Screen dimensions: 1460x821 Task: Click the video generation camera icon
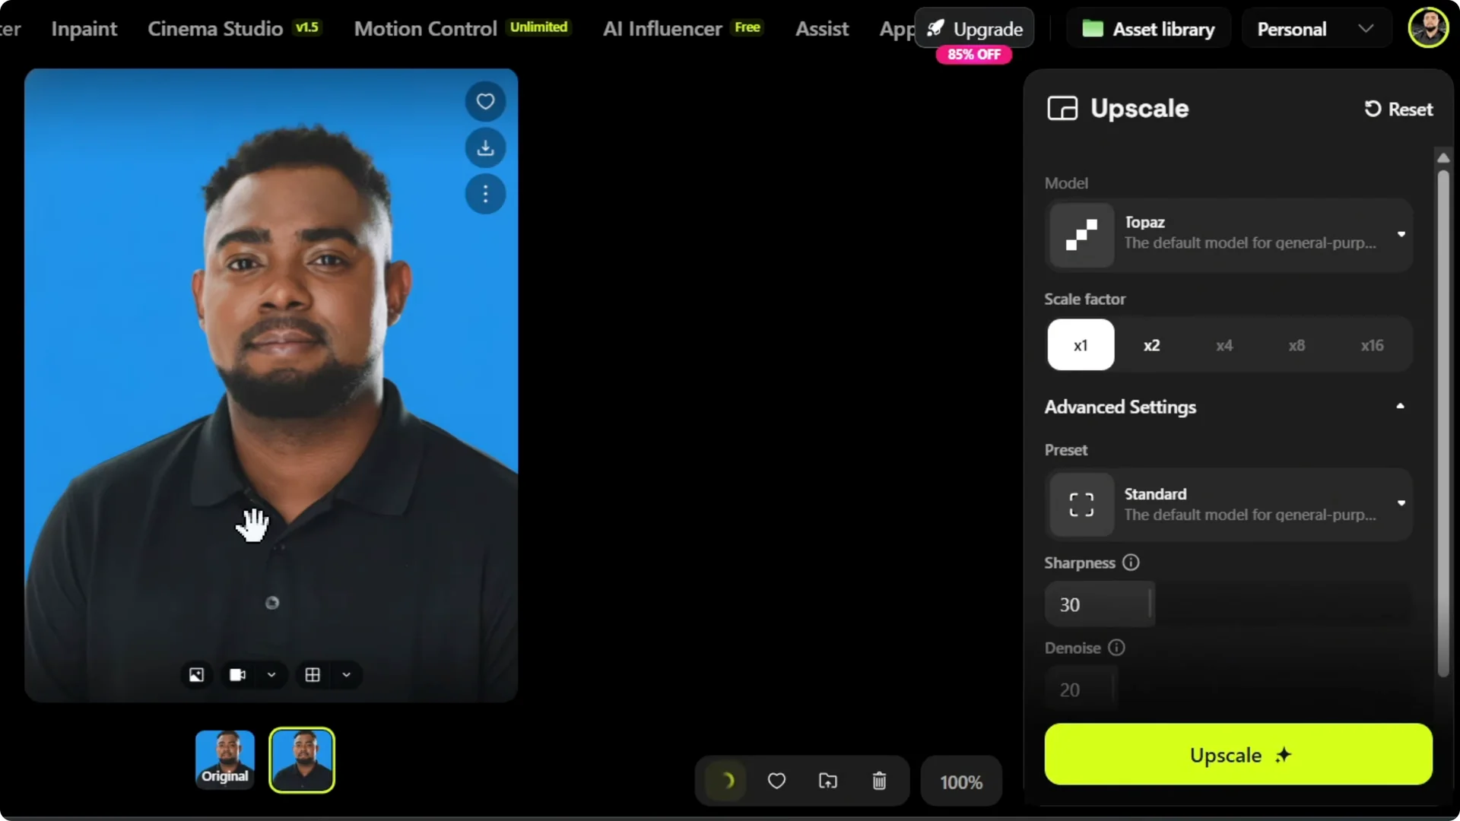(236, 675)
